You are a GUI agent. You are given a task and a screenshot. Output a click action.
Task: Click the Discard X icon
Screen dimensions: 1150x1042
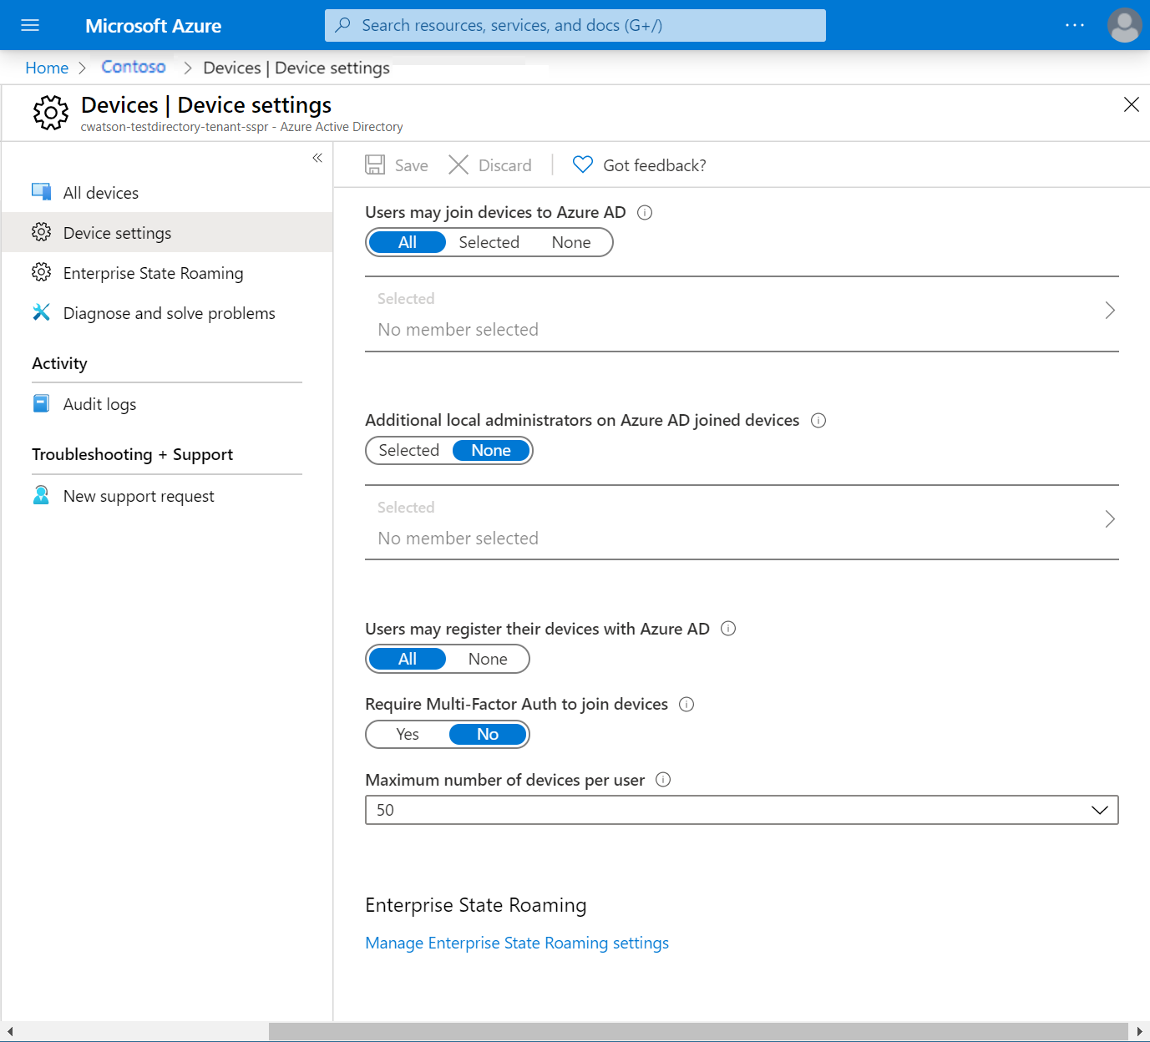(x=458, y=164)
